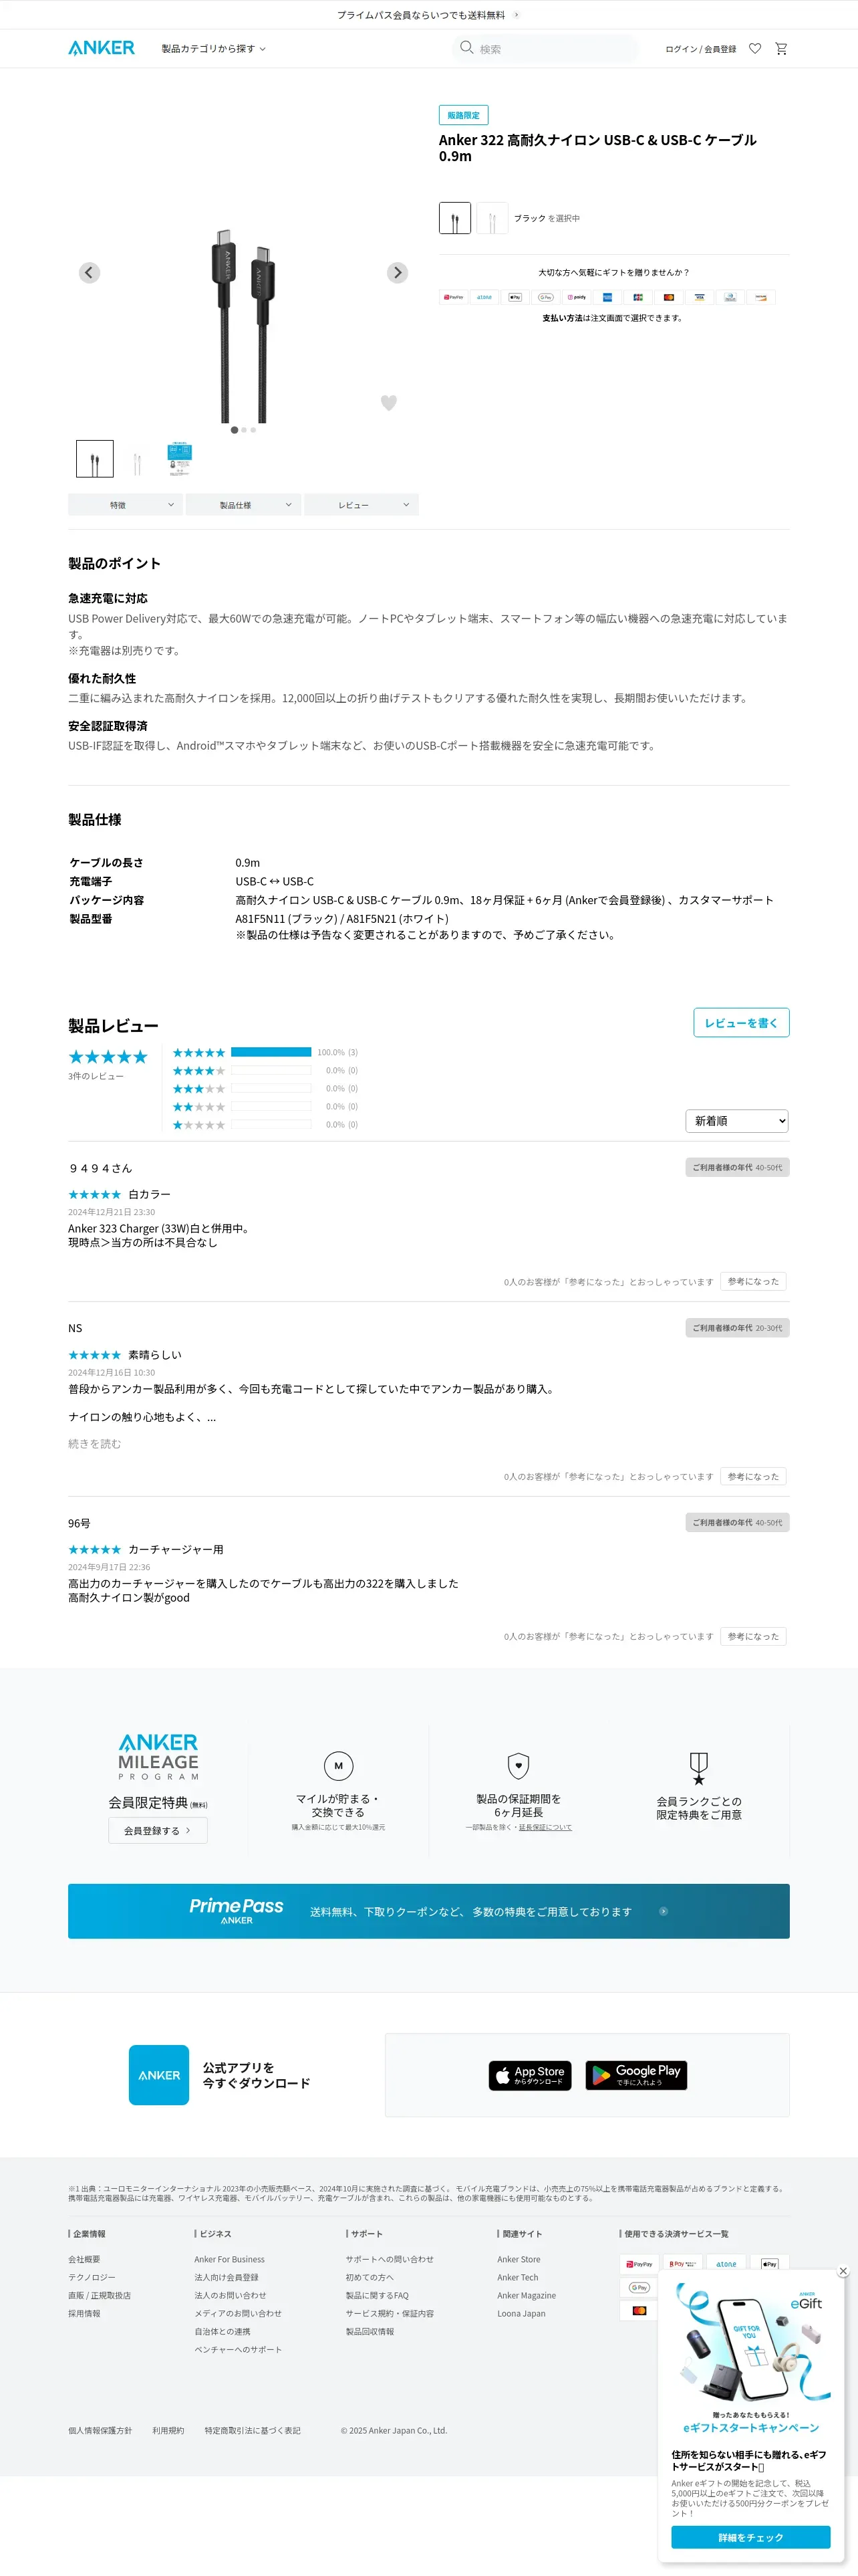Click 詳細をチェック button in eGift popup
858x2576 pixels.
750,2537
